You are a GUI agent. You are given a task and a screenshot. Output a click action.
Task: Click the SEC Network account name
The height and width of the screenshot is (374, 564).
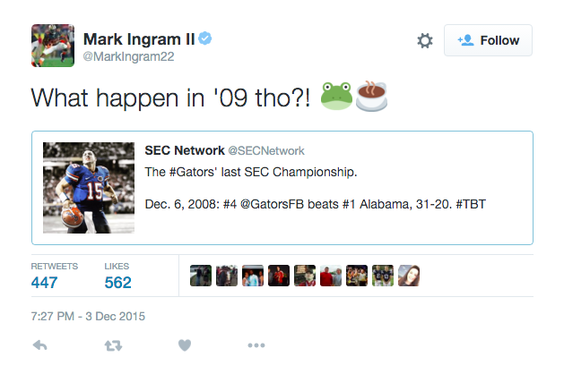click(x=185, y=150)
